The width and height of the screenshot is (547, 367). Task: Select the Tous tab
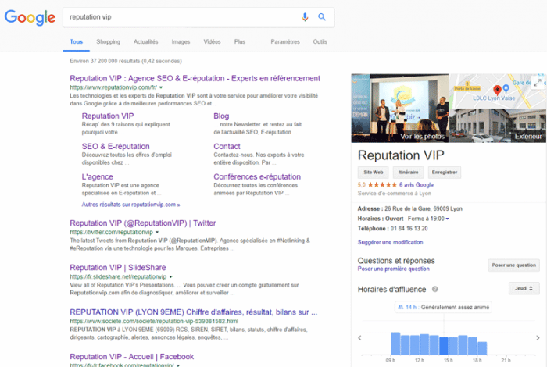click(76, 42)
